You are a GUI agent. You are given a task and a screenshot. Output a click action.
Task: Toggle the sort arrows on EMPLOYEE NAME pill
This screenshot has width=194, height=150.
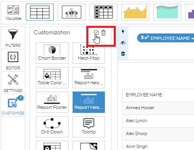pos(142,37)
